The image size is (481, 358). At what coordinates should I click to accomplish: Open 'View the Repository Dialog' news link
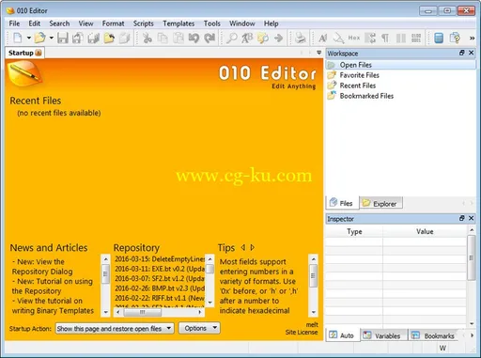(x=42, y=267)
